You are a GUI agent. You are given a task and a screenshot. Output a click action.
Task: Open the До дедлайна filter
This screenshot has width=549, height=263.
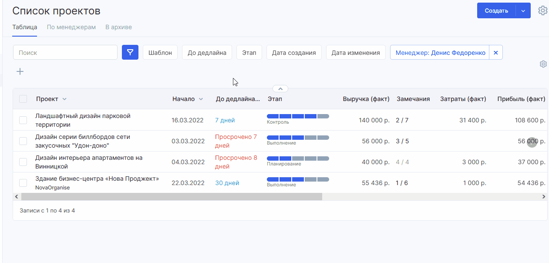tap(207, 53)
